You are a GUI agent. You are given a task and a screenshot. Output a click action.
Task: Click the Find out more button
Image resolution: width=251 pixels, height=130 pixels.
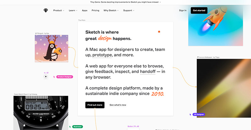pos(95,105)
